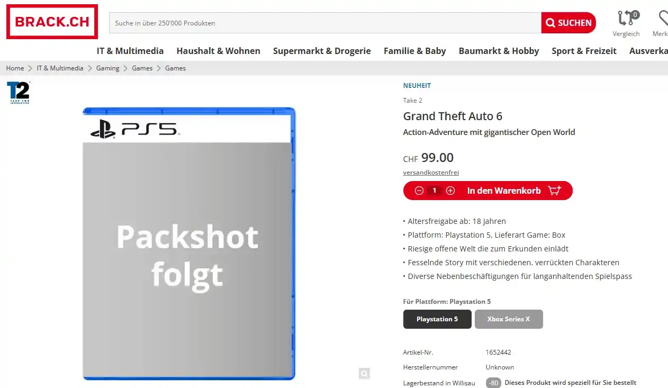
Task: Click the product search input field
Action: (x=325, y=23)
